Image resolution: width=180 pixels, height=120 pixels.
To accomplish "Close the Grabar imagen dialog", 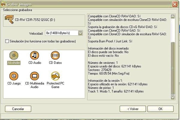I will click(x=175, y=4).
